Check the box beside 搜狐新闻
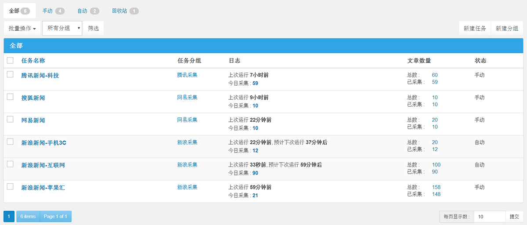The width and height of the screenshot is (527, 225). coord(10,97)
